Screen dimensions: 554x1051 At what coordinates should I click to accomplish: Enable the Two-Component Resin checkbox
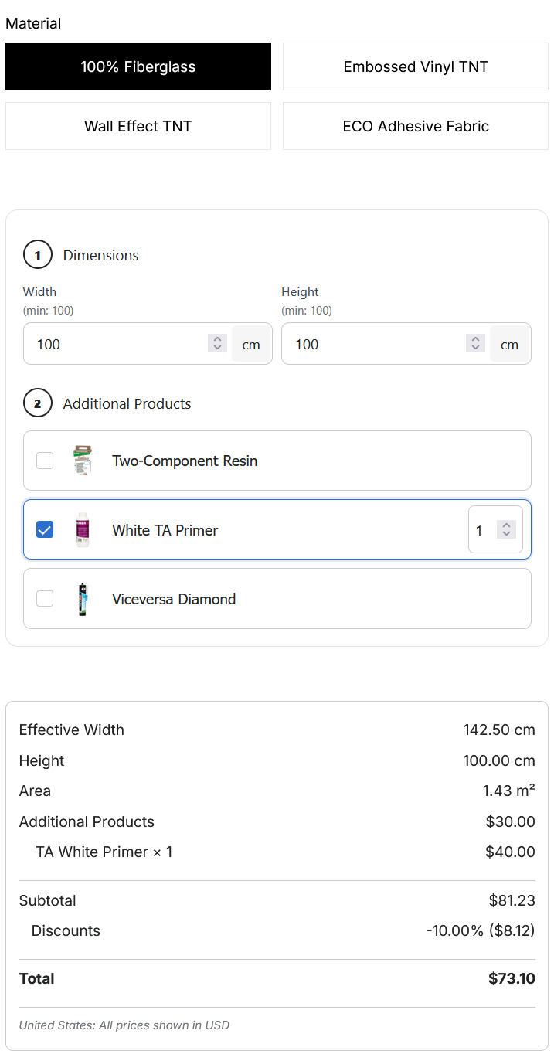(x=45, y=461)
